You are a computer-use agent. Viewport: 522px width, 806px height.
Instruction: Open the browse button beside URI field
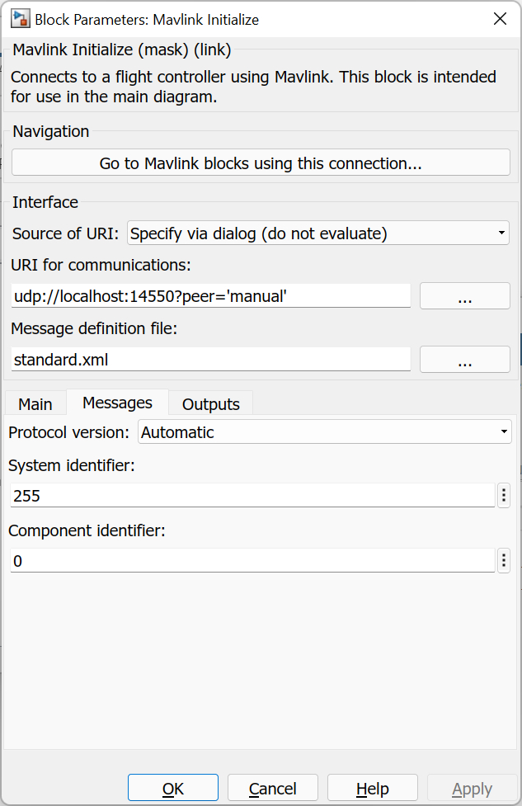(464, 295)
